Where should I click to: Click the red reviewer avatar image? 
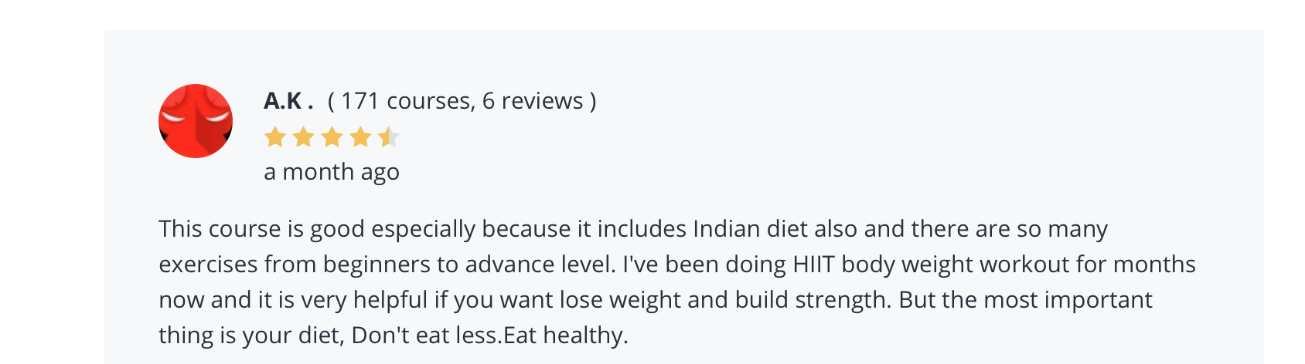(x=196, y=121)
